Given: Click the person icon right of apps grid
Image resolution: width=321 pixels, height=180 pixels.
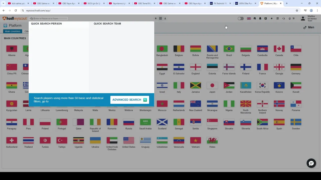Looking at the screenshot, I should point(165,18).
